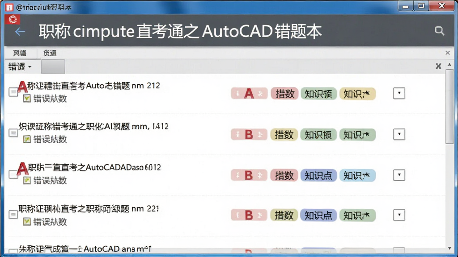Click the green check icon under the 1412 row
The image size is (458, 257).
pos(27,139)
